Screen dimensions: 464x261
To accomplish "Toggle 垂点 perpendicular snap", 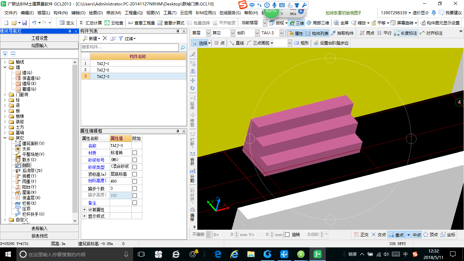I will click(396, 234).
